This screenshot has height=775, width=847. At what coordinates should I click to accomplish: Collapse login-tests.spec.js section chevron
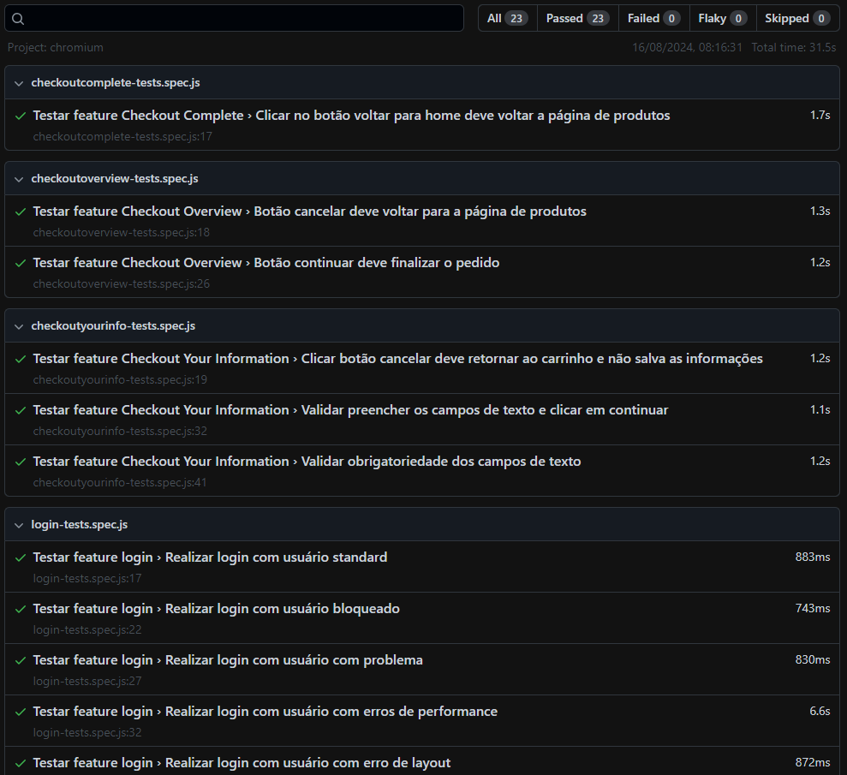pyautogui.click(x=19, y=525)
